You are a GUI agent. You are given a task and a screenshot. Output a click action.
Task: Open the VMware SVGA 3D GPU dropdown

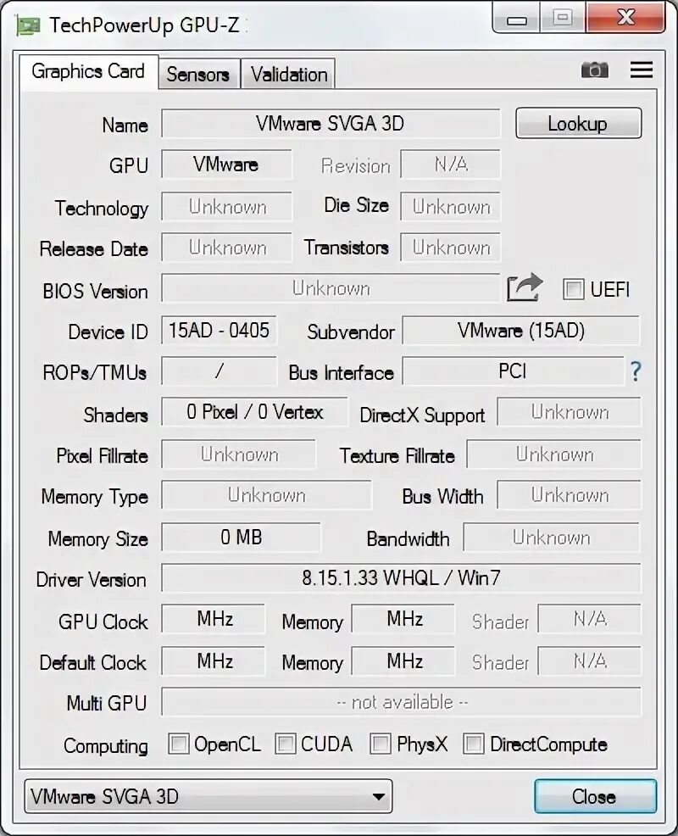(208, 796)
